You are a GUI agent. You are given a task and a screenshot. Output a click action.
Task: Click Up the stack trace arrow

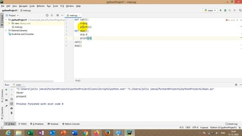click(x=12, y=90)
